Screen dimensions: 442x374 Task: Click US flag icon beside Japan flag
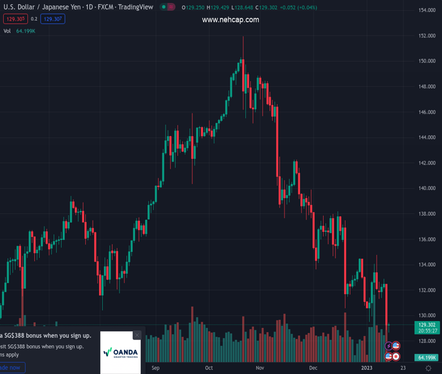pos(388,357)
